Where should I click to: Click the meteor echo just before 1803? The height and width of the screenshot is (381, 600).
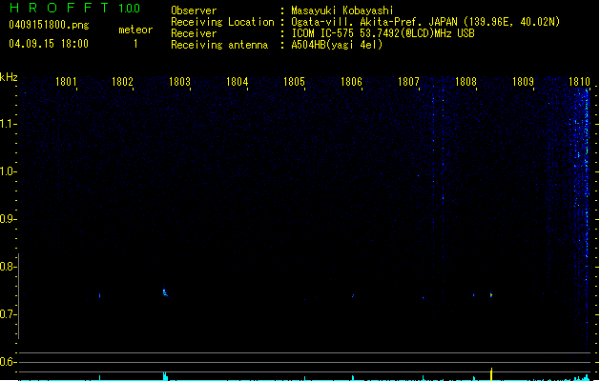(x=165, y=292)
